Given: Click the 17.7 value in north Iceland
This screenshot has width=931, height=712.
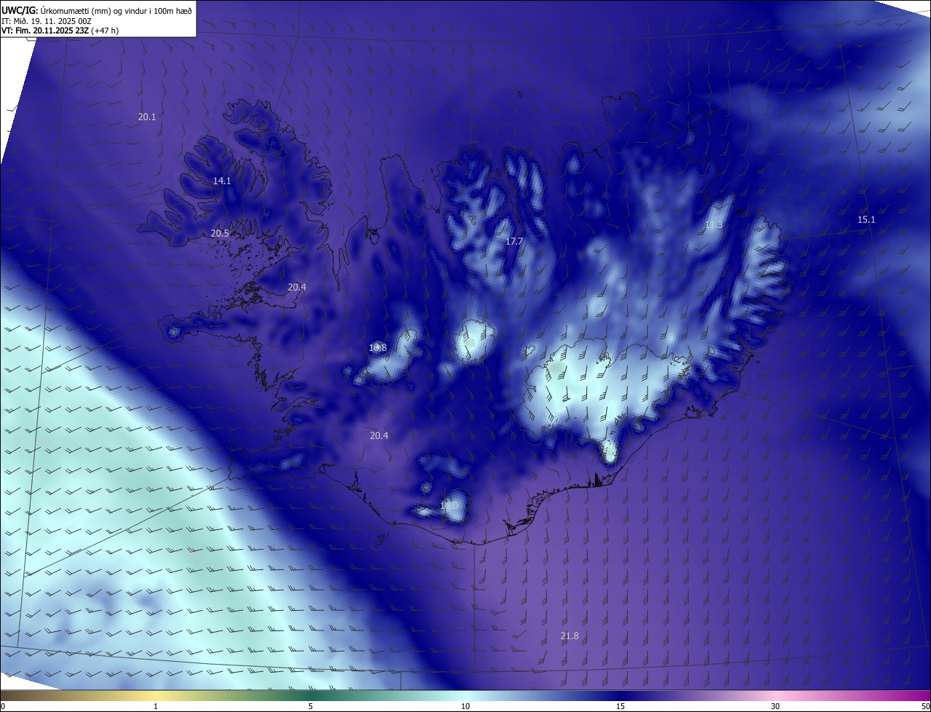Looking at the screenshot, I should (514, 240).
